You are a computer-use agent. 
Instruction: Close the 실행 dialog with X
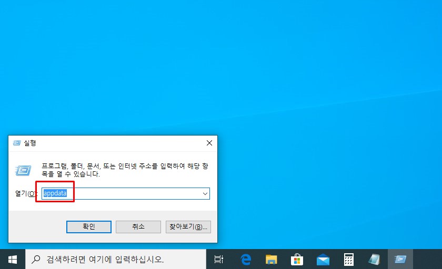pyautogui.click(x=209, y=143)
